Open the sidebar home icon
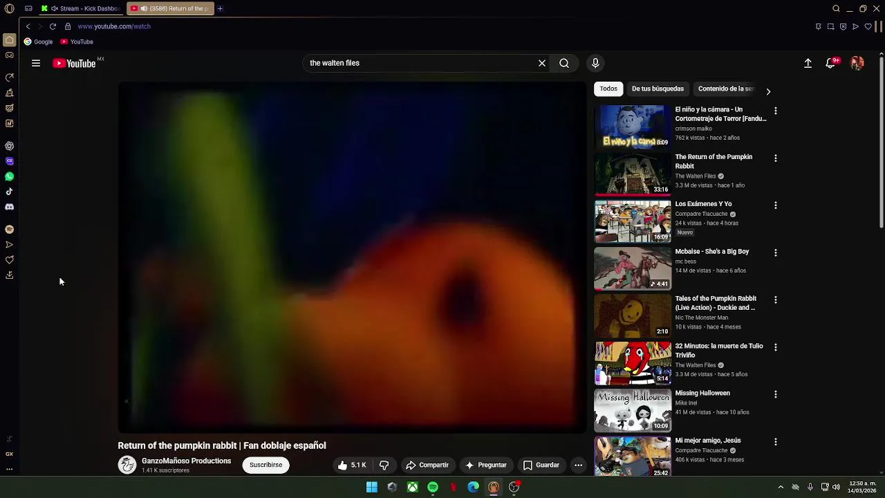This screenshot has width=885, height=498. (x=9, y=40)
